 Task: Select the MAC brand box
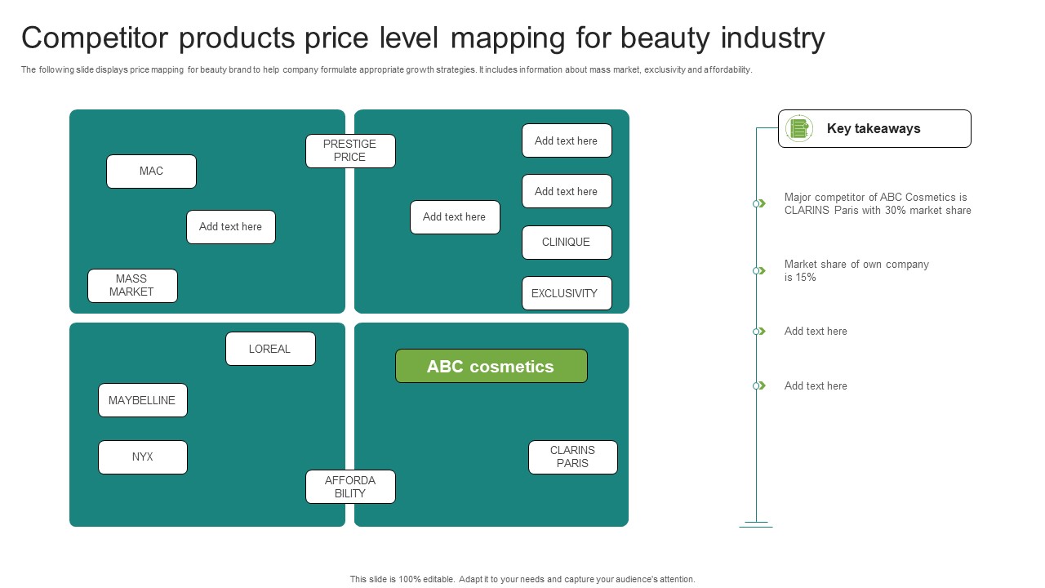(x=151, y=171)
